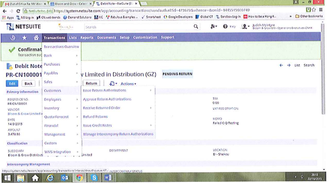Click the browser back arrow
Screen dimensions: 329x183
pos(5,11)
